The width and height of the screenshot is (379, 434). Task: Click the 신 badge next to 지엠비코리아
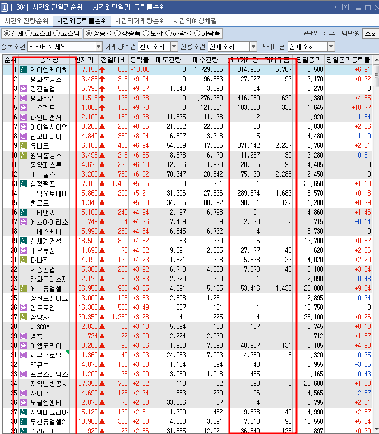[x=23, y=412]
